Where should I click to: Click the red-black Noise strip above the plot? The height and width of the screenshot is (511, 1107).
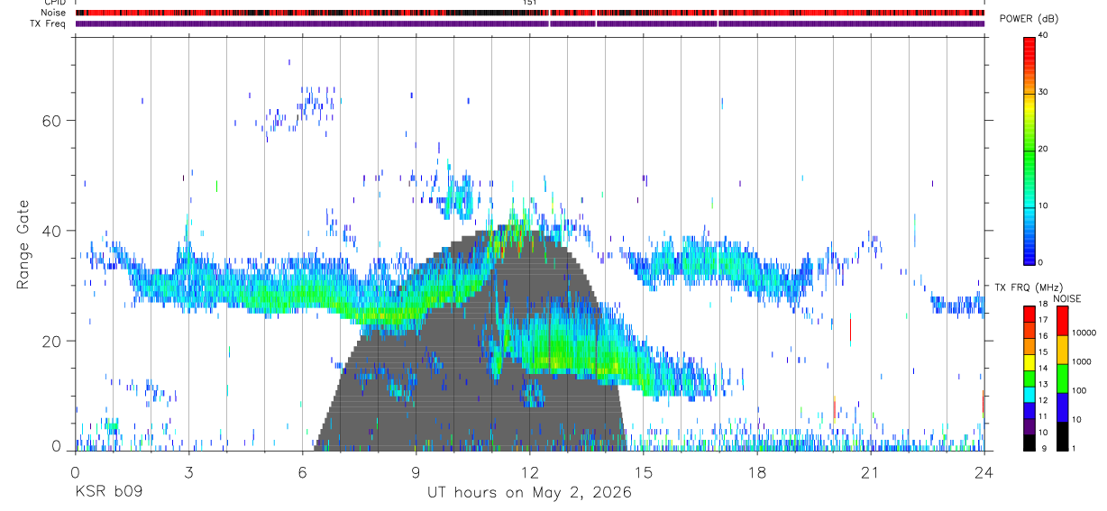pyautogui.click(x=530, y=13)
